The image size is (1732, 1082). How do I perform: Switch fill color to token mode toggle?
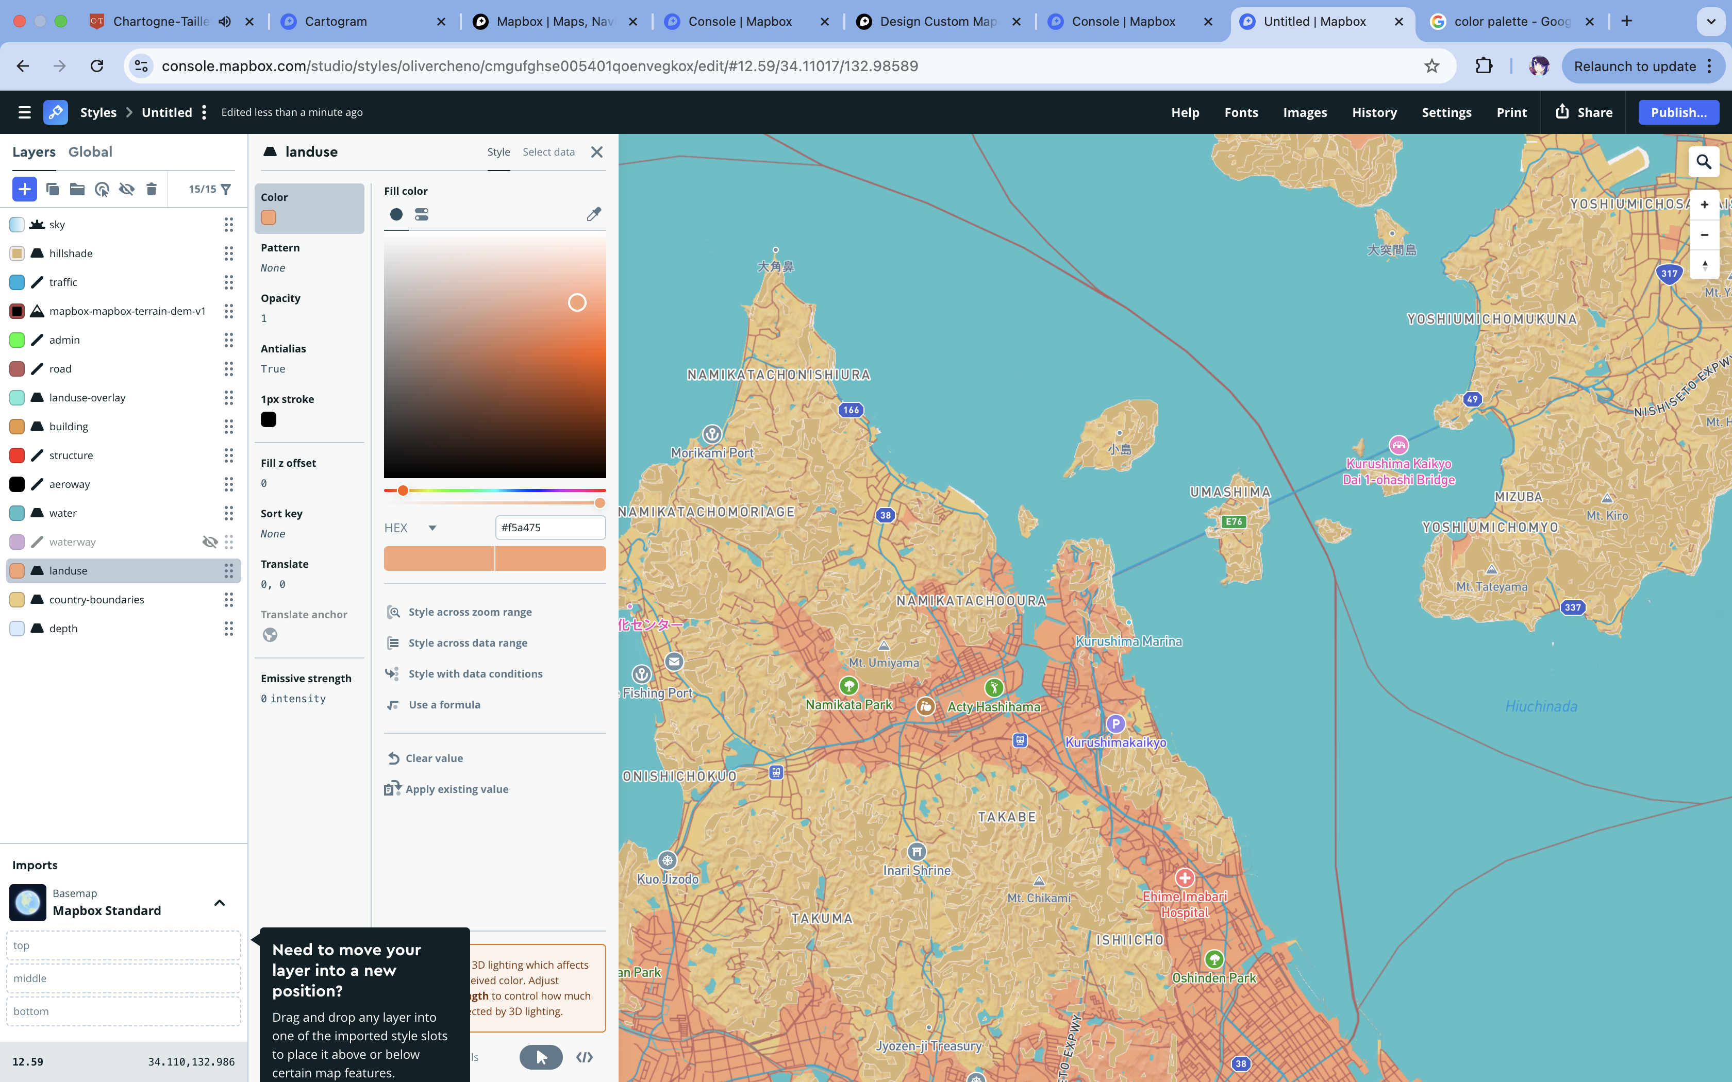click(x=422, y=214)
